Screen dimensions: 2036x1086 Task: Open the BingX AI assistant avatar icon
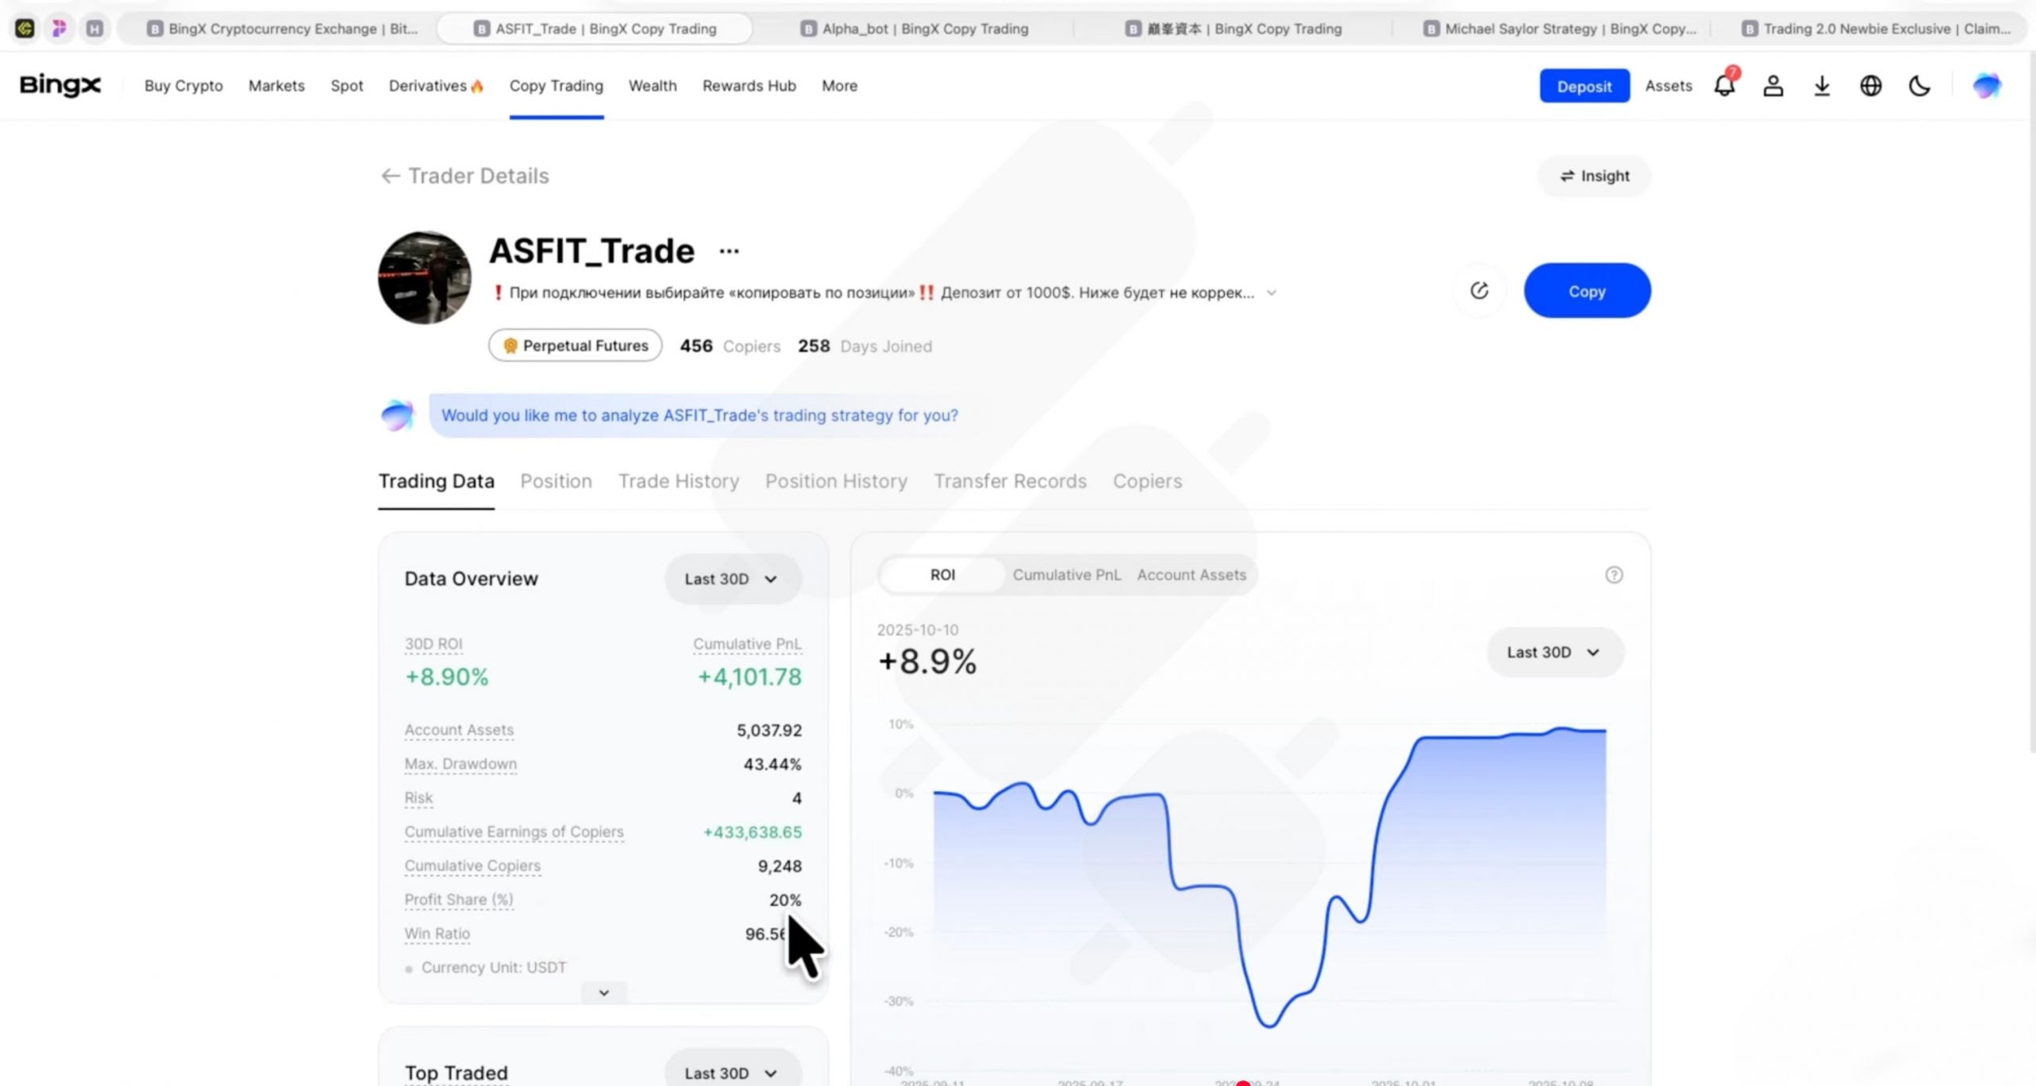pos(1986,86)
